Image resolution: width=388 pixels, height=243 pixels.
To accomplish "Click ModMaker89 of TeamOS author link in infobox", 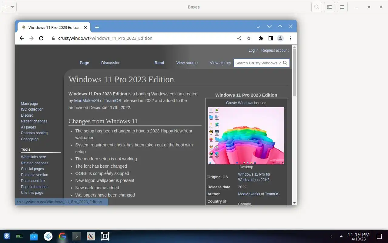I will tap(259, 194).
